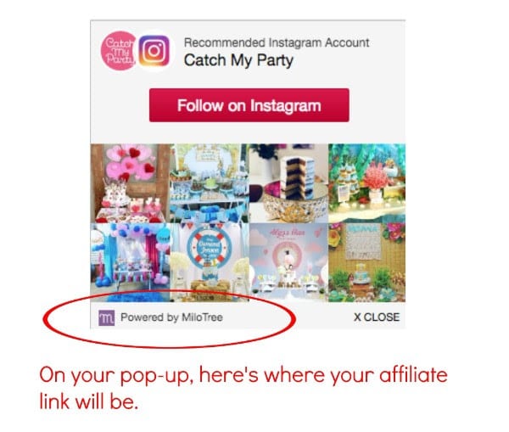This screenshot has width=509, height=432.
Task: Open the Powered by MiloTree link
Action: point(171,317)
